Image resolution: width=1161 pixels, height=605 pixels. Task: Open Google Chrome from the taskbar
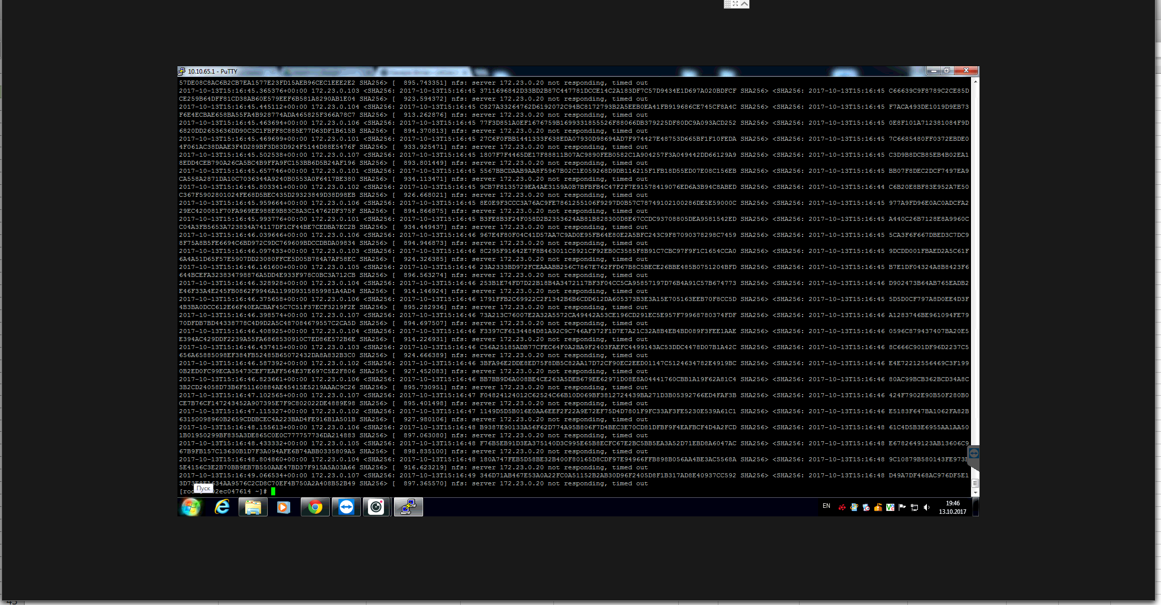315,507
